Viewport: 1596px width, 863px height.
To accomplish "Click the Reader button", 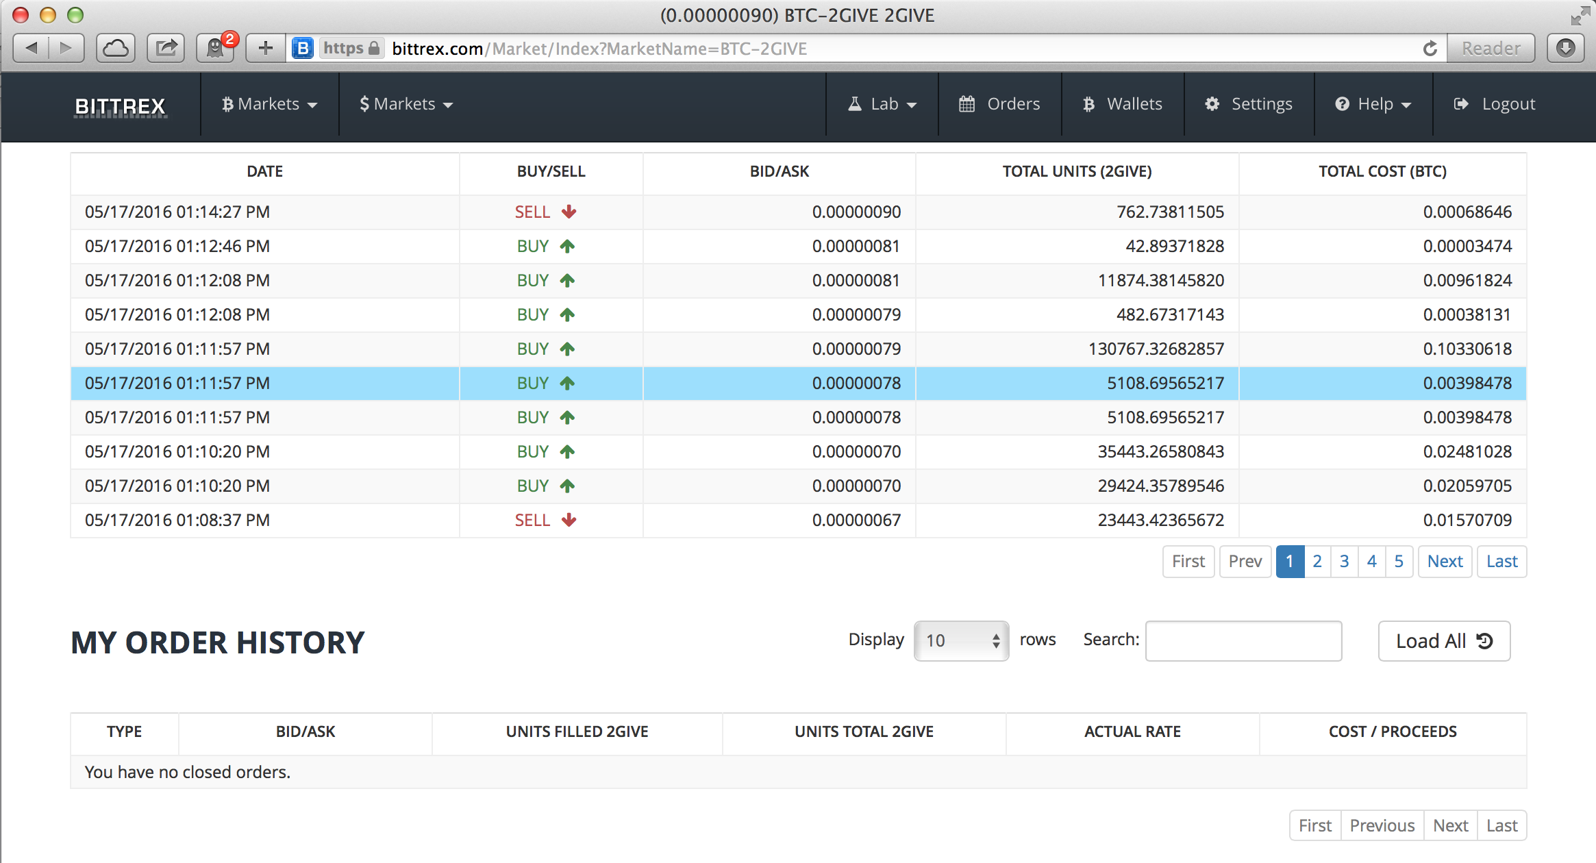I will [x=1491, y=48].
